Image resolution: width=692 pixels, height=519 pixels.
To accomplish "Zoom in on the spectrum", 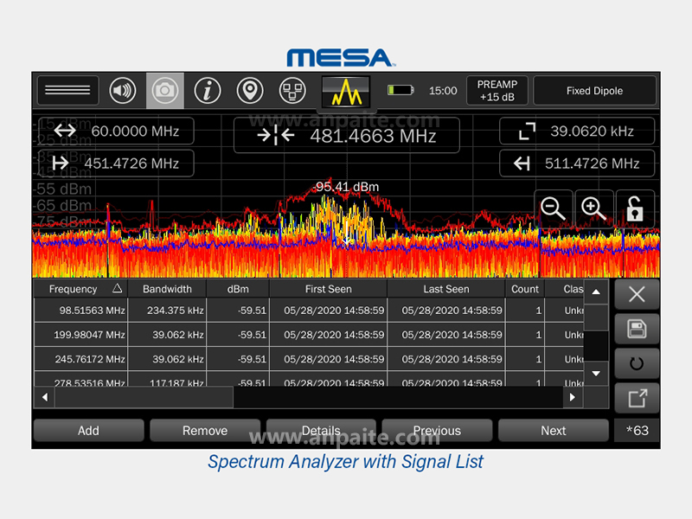I will tap(593, 208).
